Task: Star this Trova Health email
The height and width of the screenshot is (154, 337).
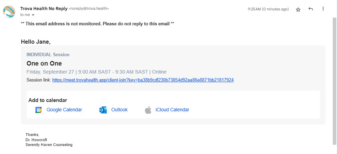Action: coord(298,9)
